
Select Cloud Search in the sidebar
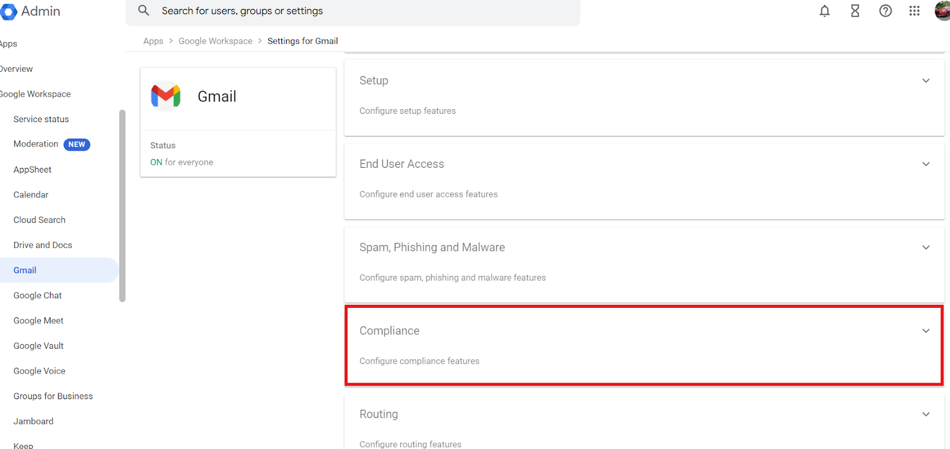click(39, 220)
